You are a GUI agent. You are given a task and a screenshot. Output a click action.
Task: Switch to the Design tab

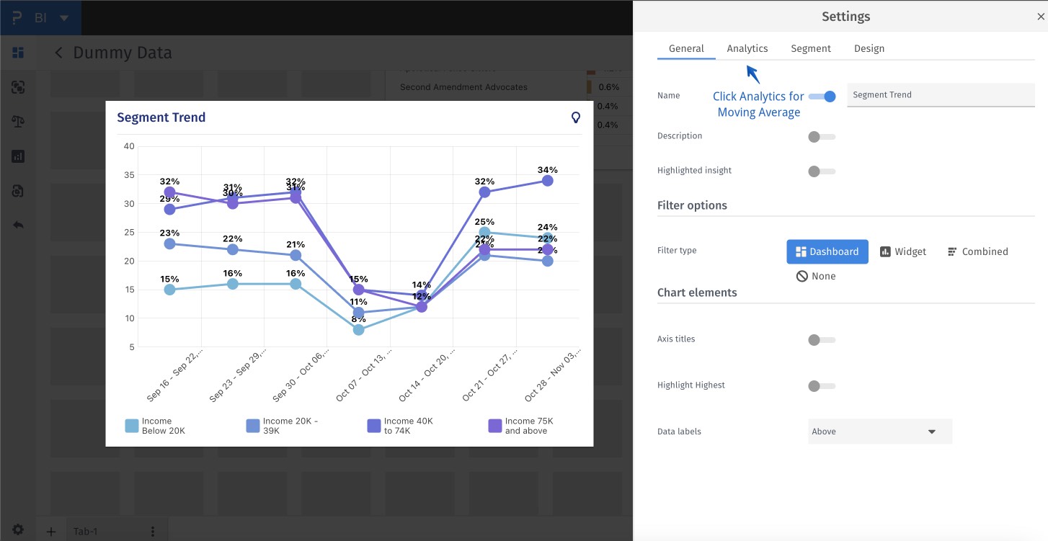(869, 48)
